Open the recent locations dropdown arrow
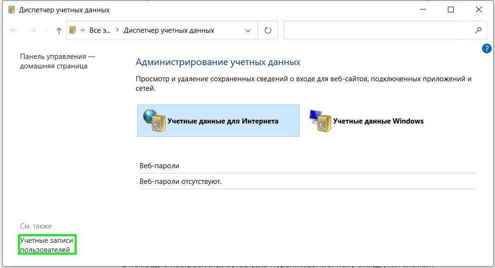495x268 pixels. click(x=47, y=30)
